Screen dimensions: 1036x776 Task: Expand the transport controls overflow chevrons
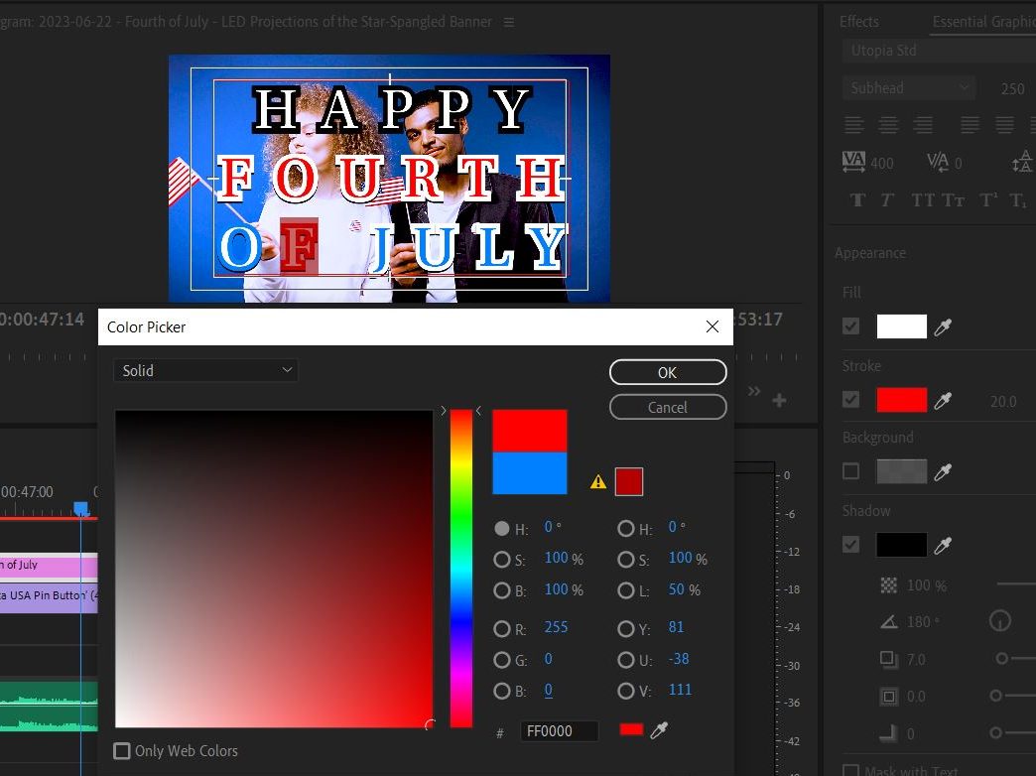point(754,391)
